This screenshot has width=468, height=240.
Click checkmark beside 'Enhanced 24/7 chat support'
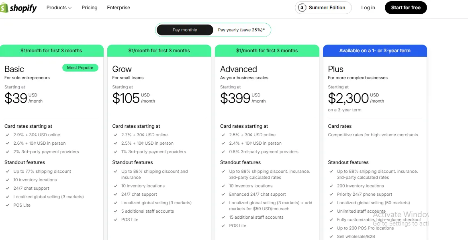pyautogui.click(x=223, y=194)
